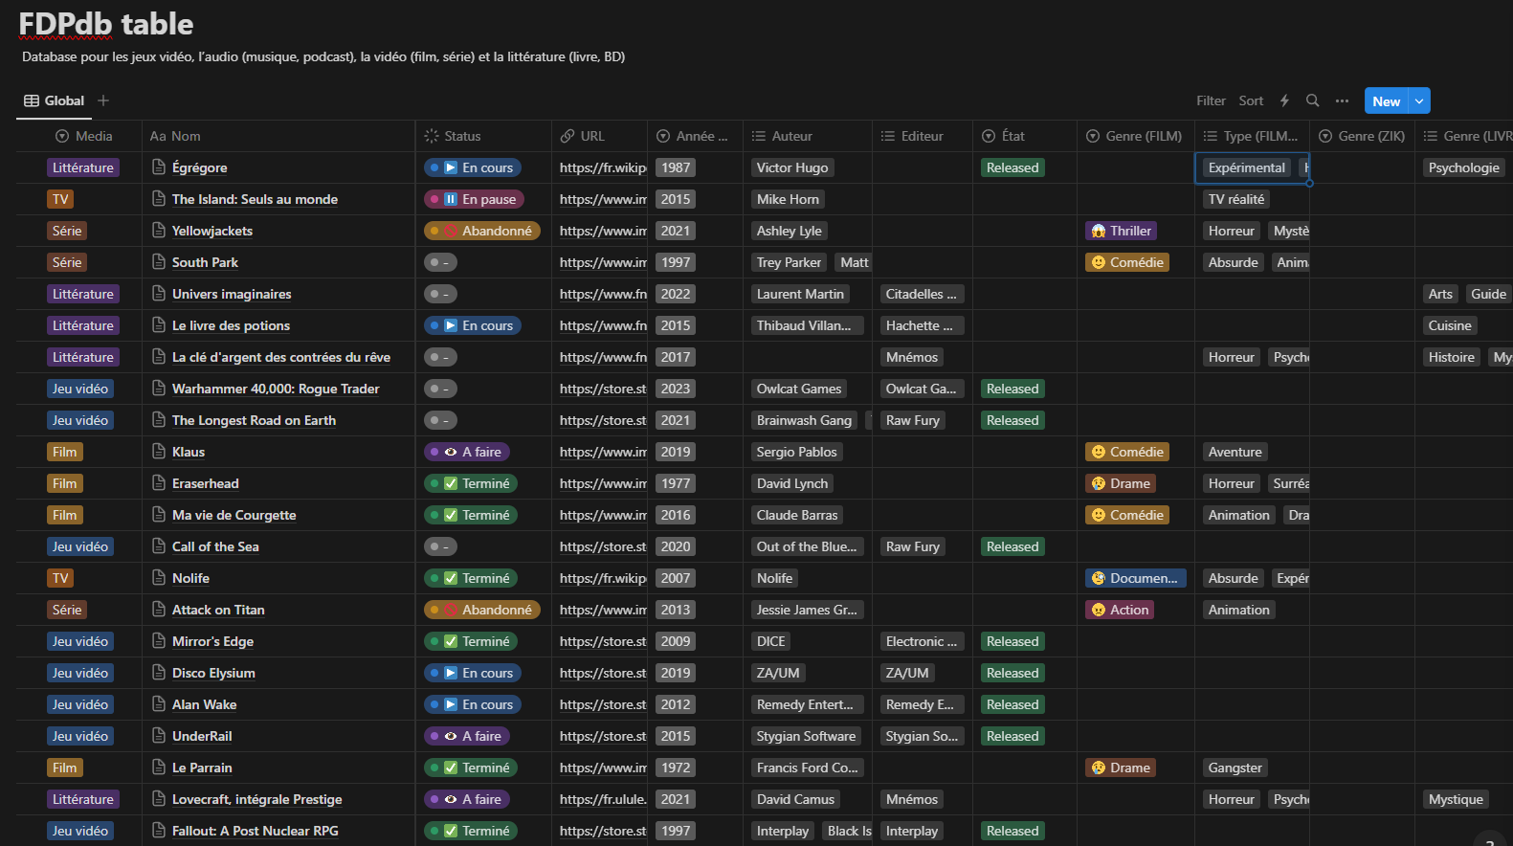Image resolution: width=1513 pixels, height=846 pixels.
Task: Click the Thriller genre tag for Yellowjackets
Action: point(1121,231)
